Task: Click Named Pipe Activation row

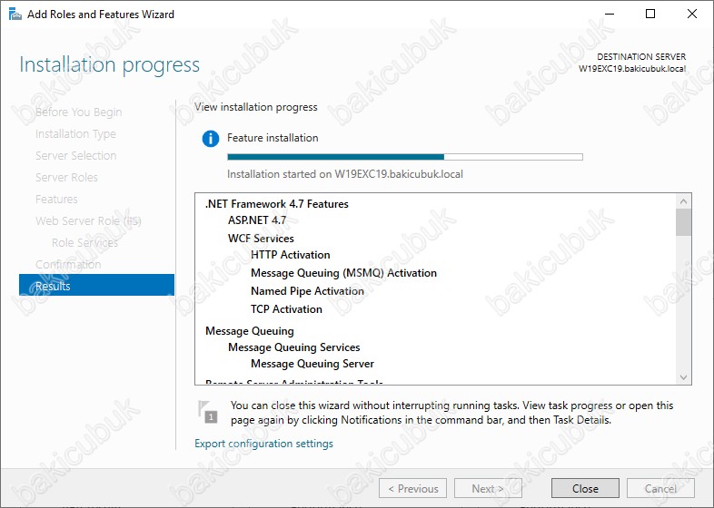Action: click(x=307, y=291)
